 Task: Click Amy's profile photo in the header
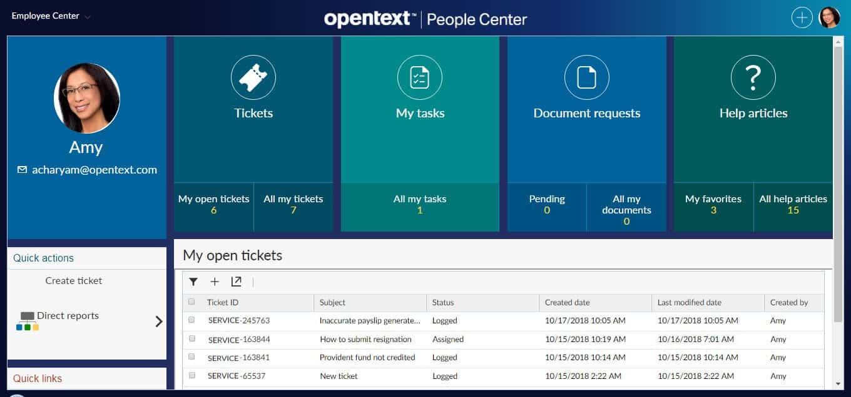830,17
